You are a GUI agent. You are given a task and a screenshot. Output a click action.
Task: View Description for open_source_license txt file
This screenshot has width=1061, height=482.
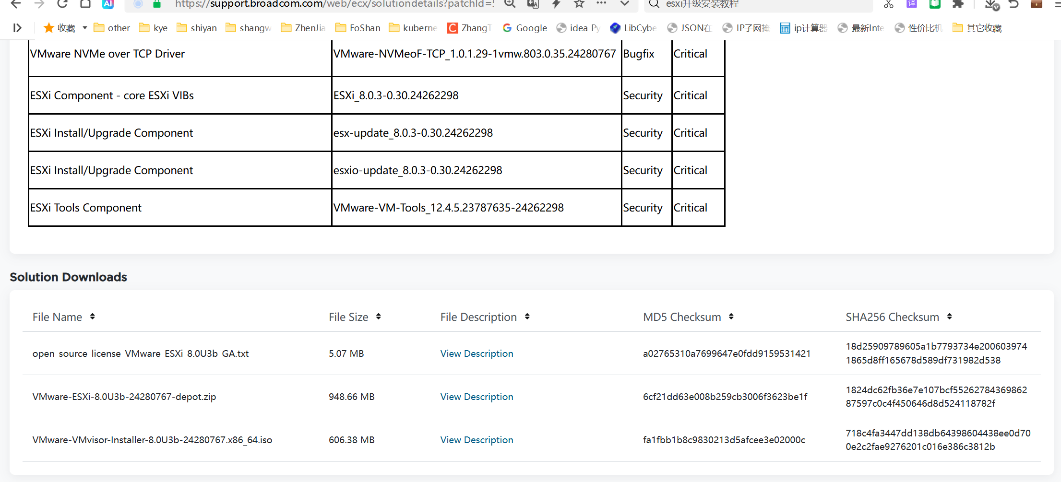[x=477, y=353]
